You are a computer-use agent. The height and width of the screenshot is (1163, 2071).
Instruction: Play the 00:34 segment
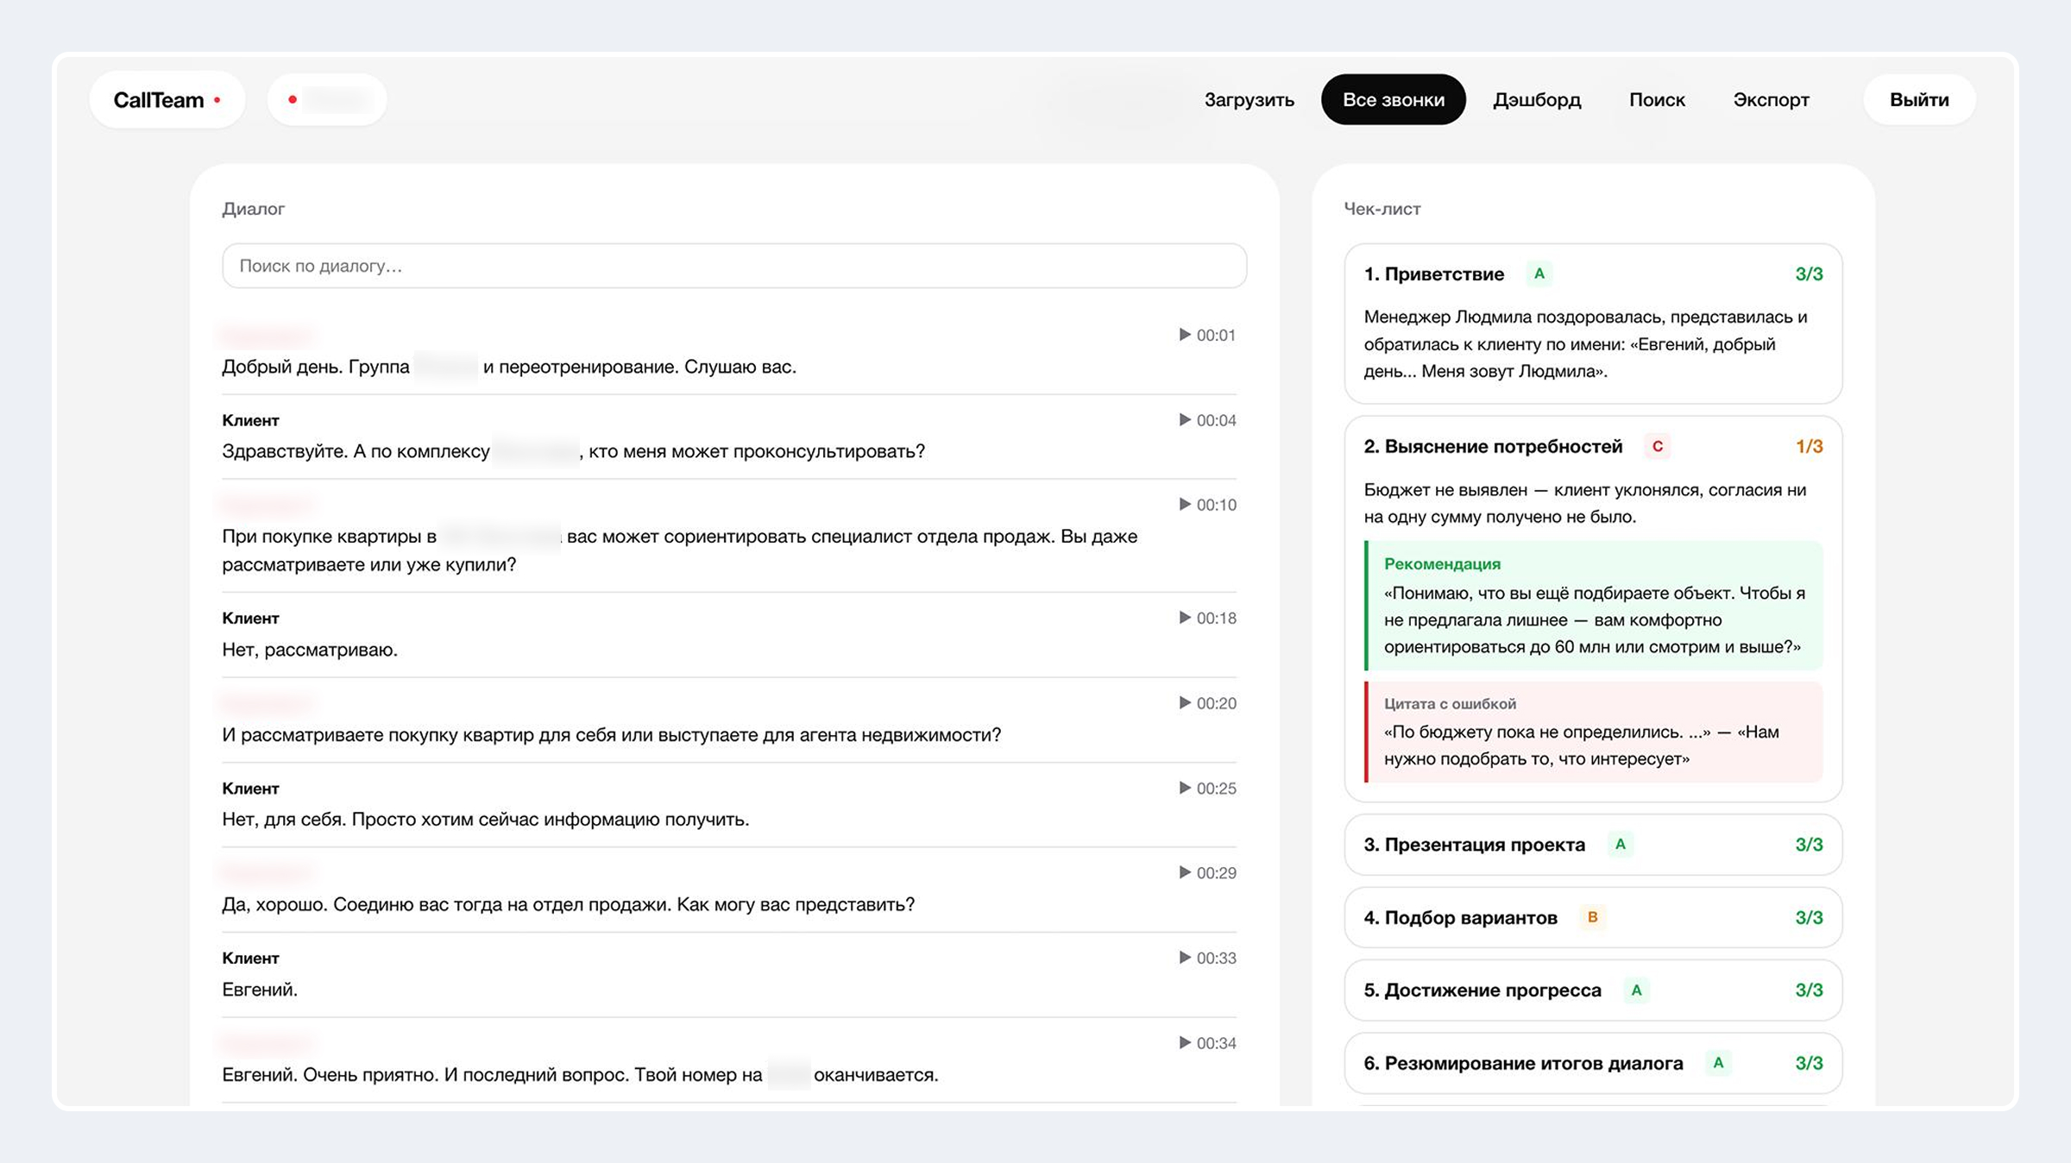pyautogui.click(x=1207, y=1043)
